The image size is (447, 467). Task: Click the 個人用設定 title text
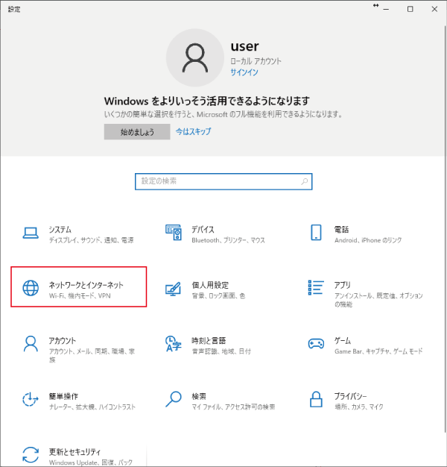coord(210,285)
